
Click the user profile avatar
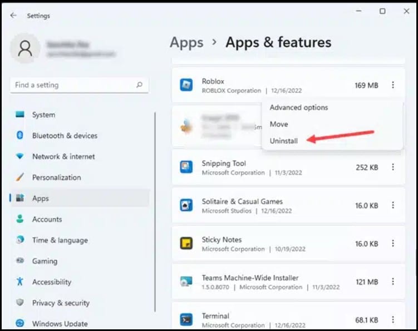25,48
